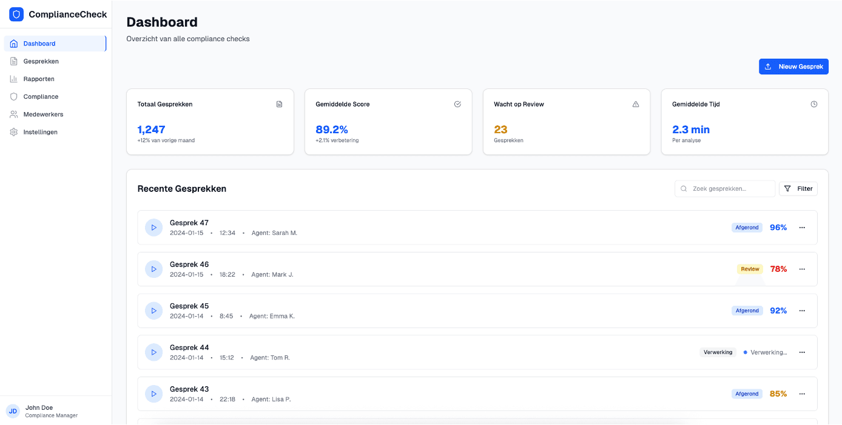Click the 1,247 total conversations value
This screenshot has width=842, height=425.
pos(151,130)
